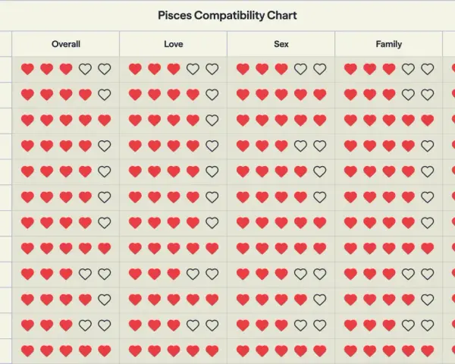Select middle red heart in Overall's bottom row

(66, 350)
